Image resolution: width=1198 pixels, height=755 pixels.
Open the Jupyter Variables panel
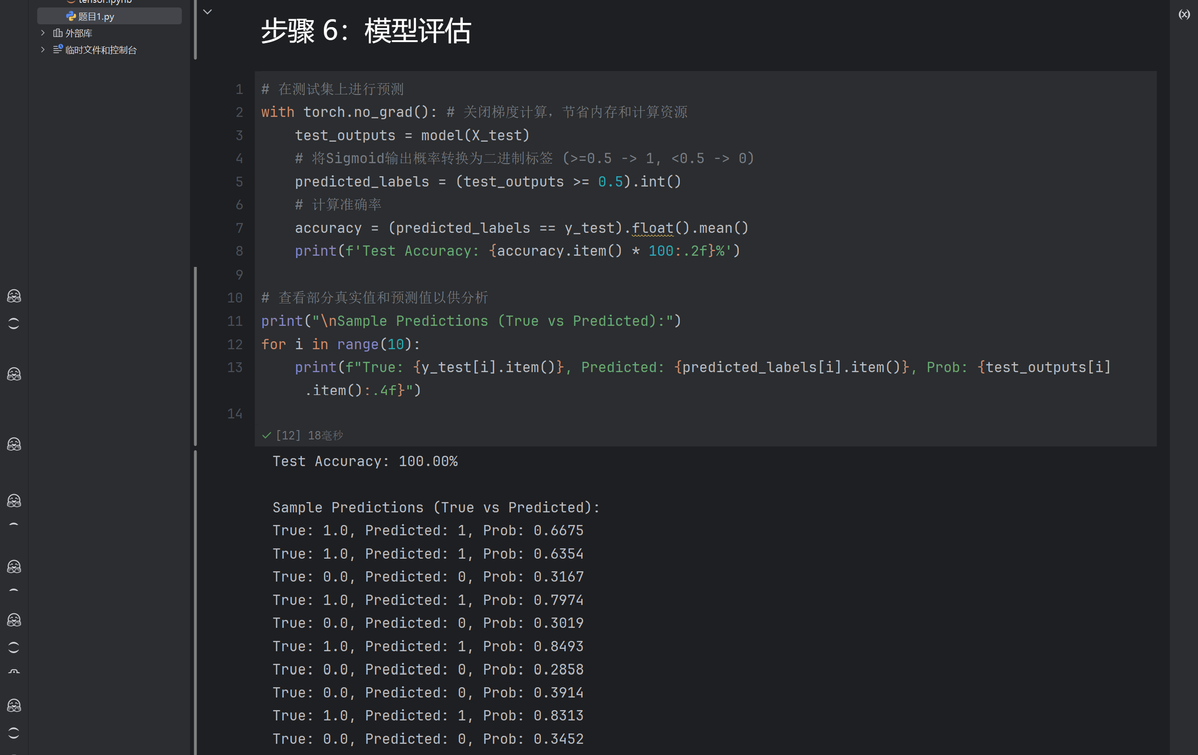pyautogui.click(x=1183, y=14)
